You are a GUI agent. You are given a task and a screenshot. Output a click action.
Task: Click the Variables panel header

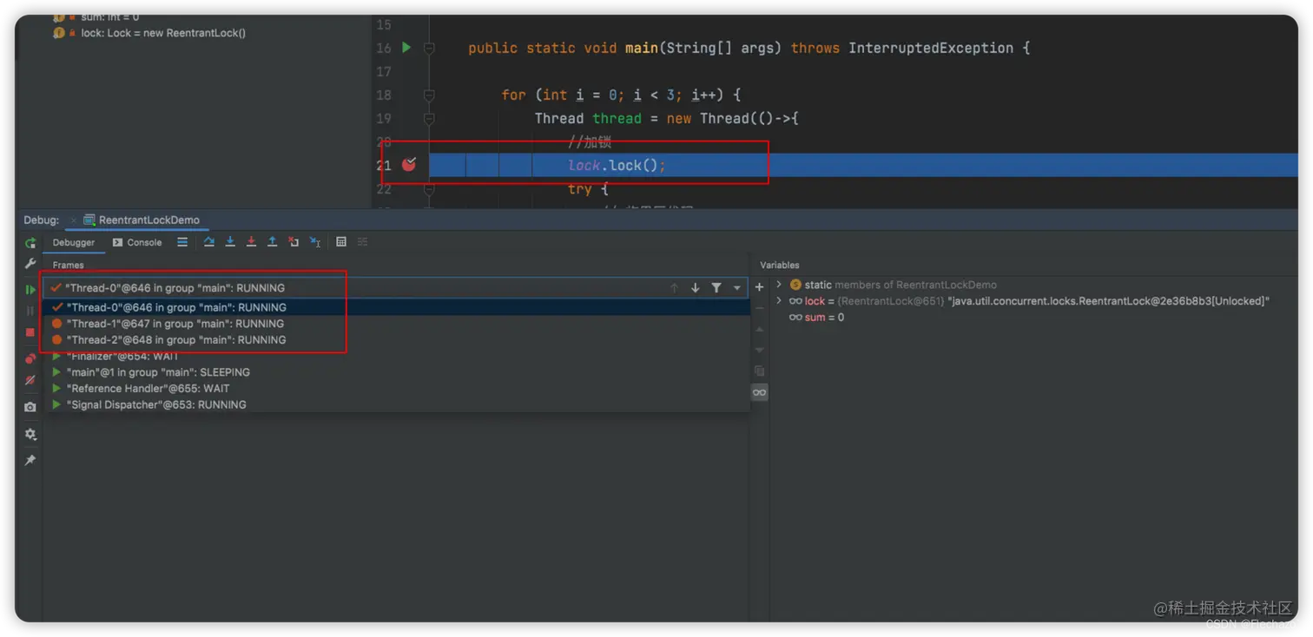780,265
